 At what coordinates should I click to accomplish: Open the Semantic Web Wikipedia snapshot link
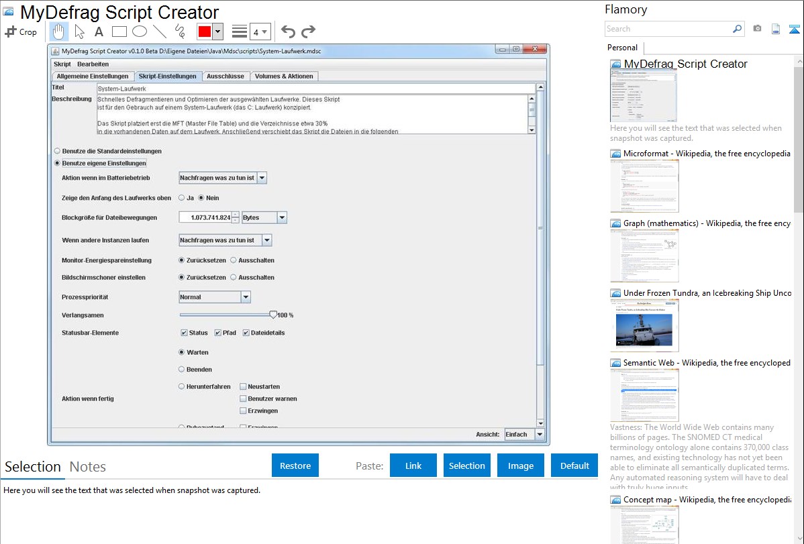pyautogui.click(x=707, y=363)
